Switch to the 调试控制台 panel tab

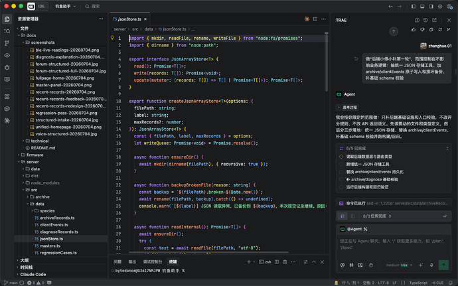153,261
